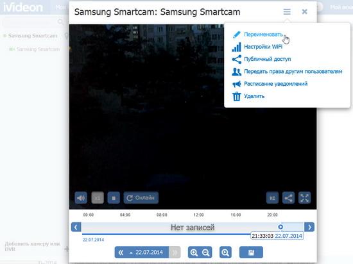This screenshot has width=353, height=264.
Task: Click the standalone magnifier zoom button
Action: click(225, 252)
